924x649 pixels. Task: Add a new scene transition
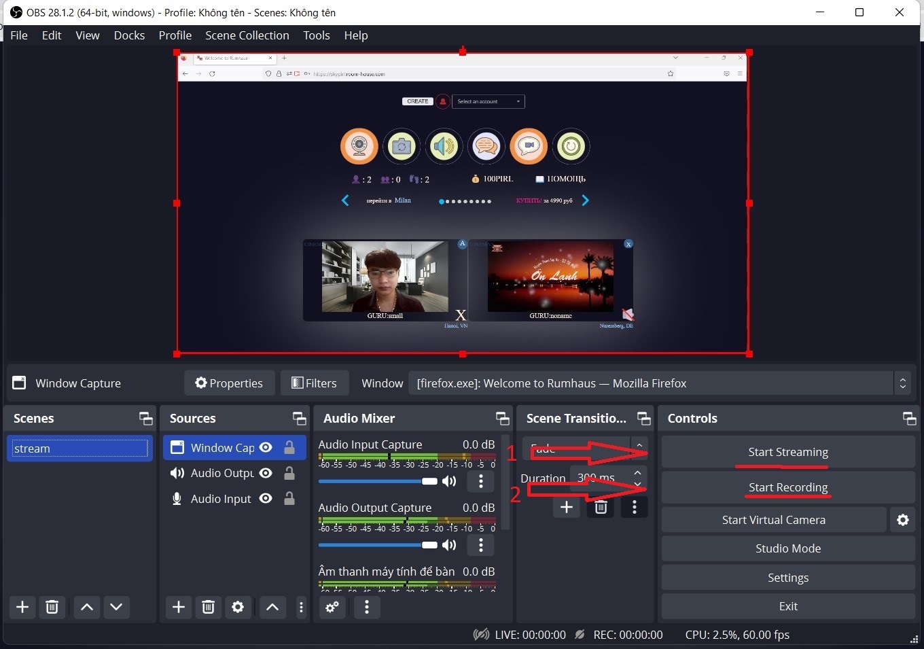[x=567, y=507]
